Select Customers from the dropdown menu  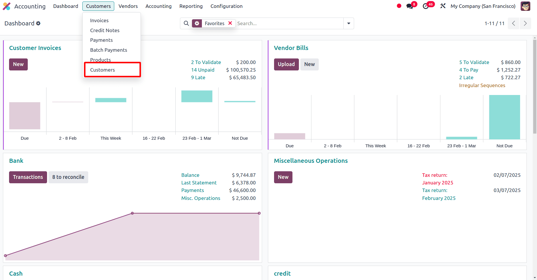[103, 70]
